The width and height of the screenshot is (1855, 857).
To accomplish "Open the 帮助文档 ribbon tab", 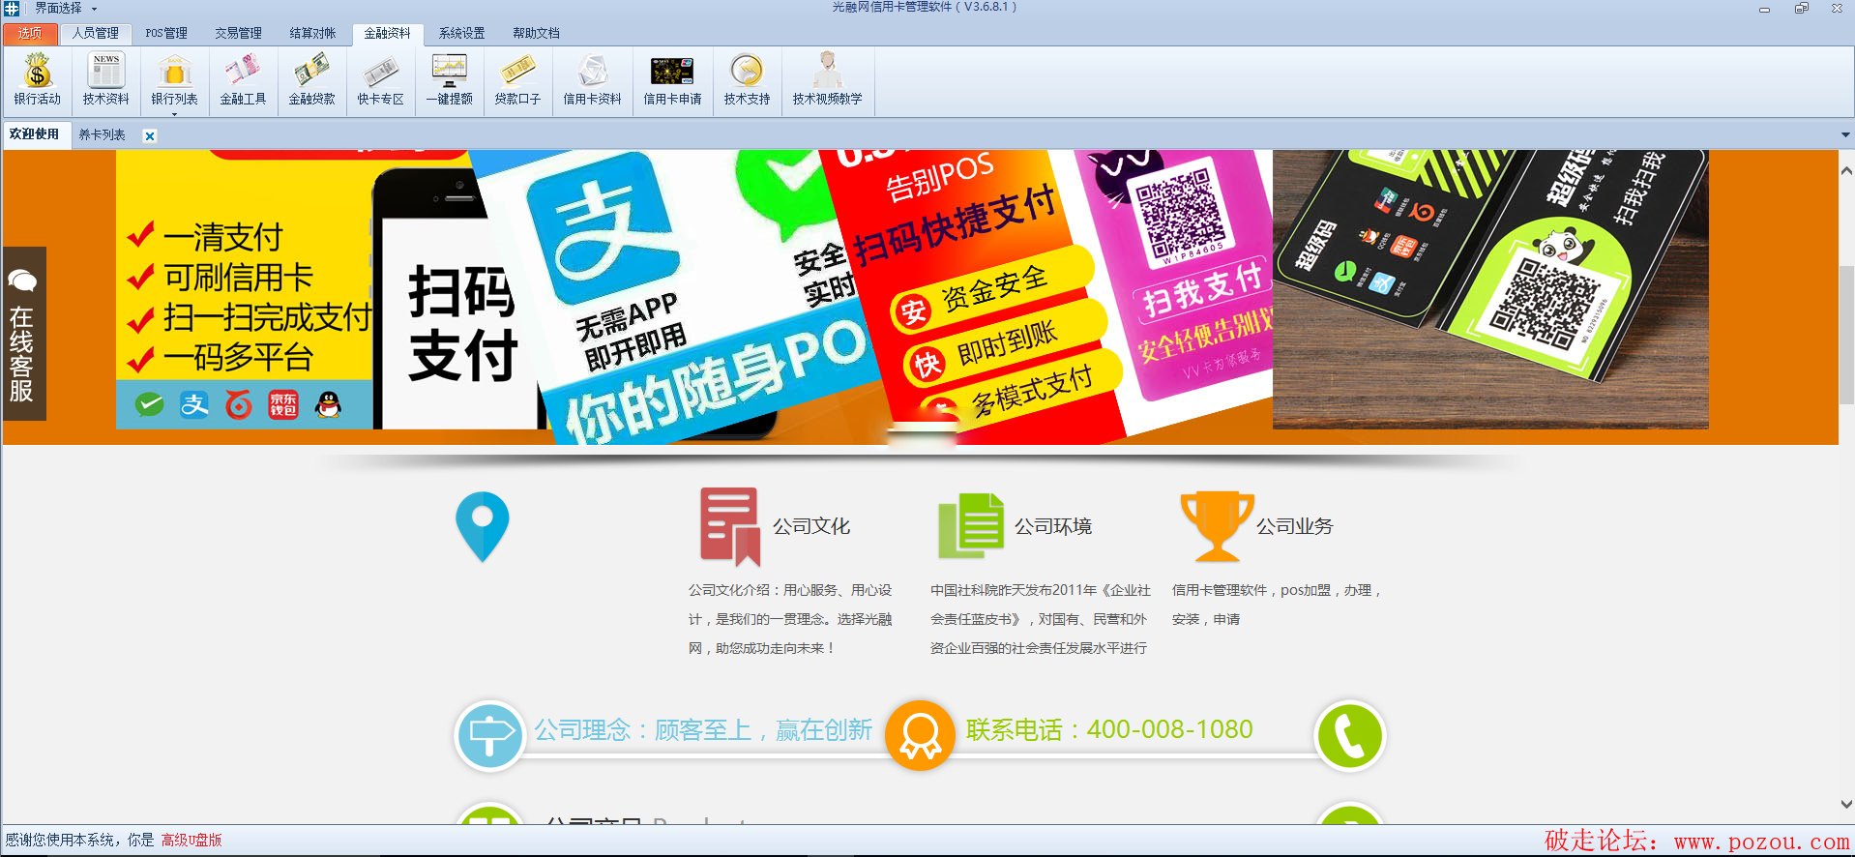I will (x=536, y=34).
